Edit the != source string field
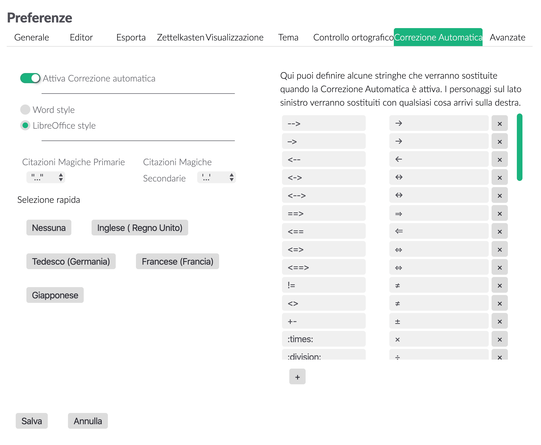541x445 pixels. pos(324,285)
